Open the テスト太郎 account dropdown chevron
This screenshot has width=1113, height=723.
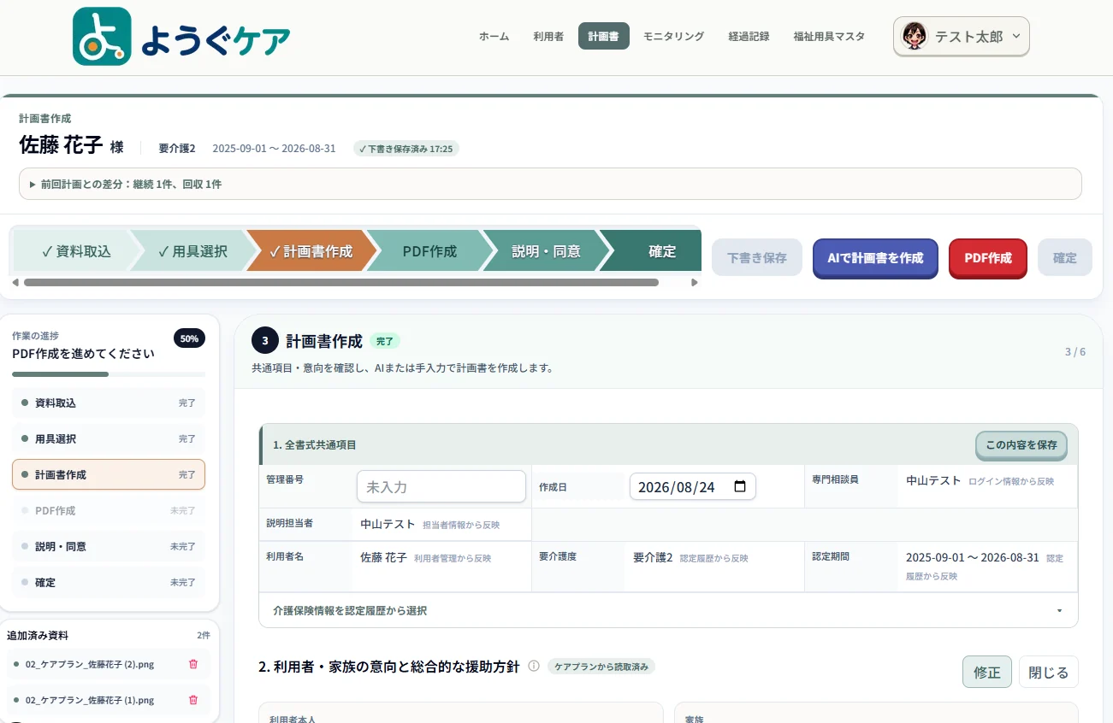tap(1015, 37)
